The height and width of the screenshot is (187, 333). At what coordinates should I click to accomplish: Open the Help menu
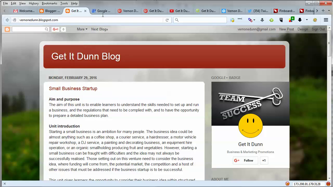[74, 3]
